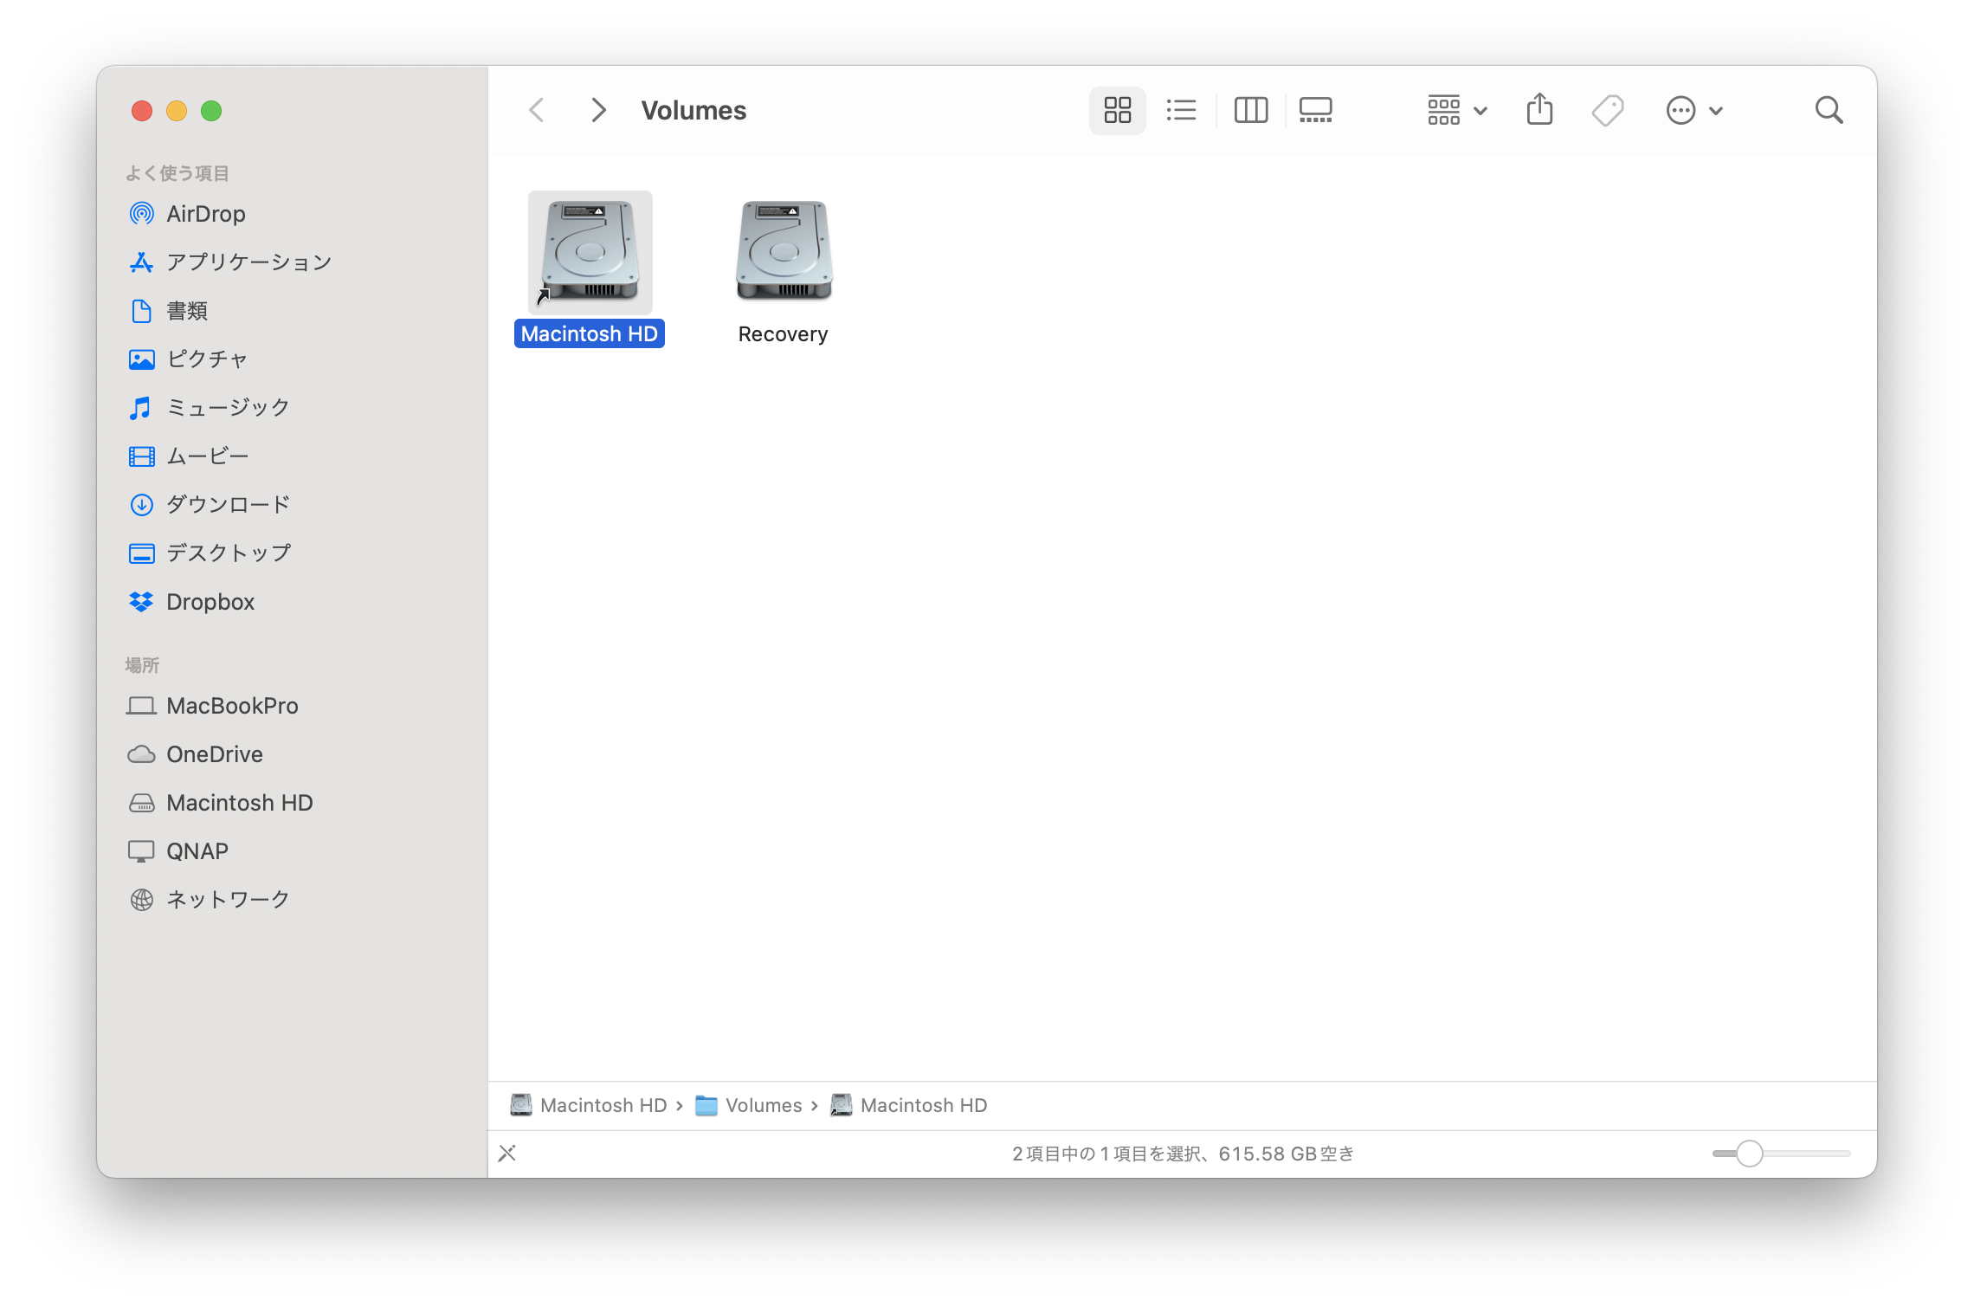Viewport: 1974px width, 1306px height.
Task: Click the tools icon in status bar
Action: [507, 1154]
